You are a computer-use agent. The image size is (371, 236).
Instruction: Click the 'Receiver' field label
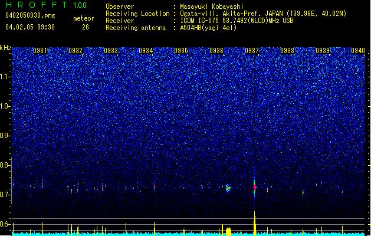coord(120,21)
